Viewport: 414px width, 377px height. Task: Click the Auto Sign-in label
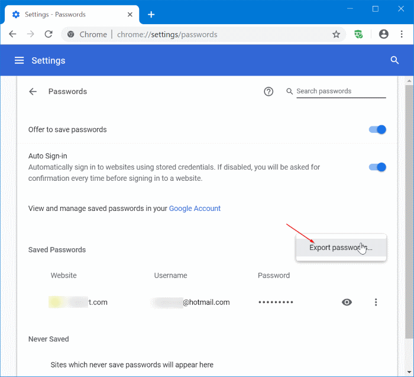tap(48, 156)
